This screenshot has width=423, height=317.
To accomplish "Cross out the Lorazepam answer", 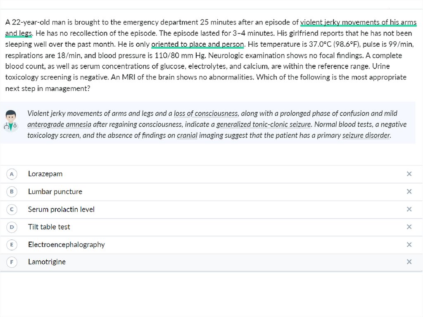I will (x=409, y=174).
